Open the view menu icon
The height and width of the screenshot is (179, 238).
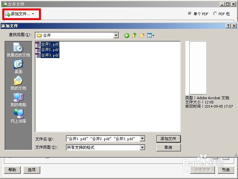pyautogui.click(x=151, y=36)
